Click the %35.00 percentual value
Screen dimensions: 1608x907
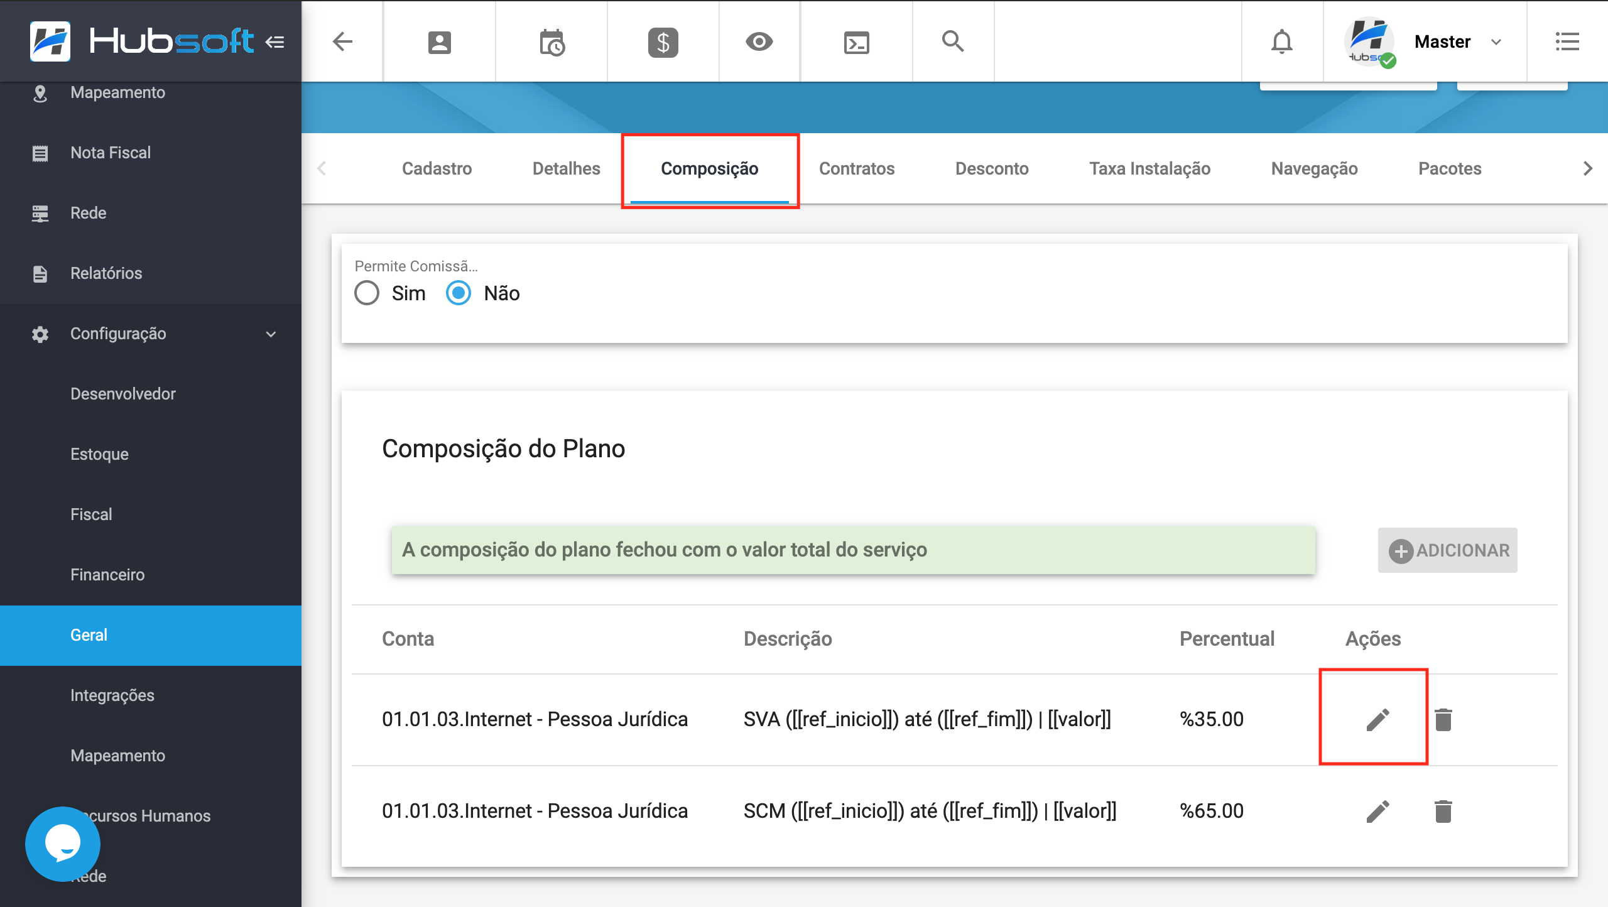[x=1212, y=719]
